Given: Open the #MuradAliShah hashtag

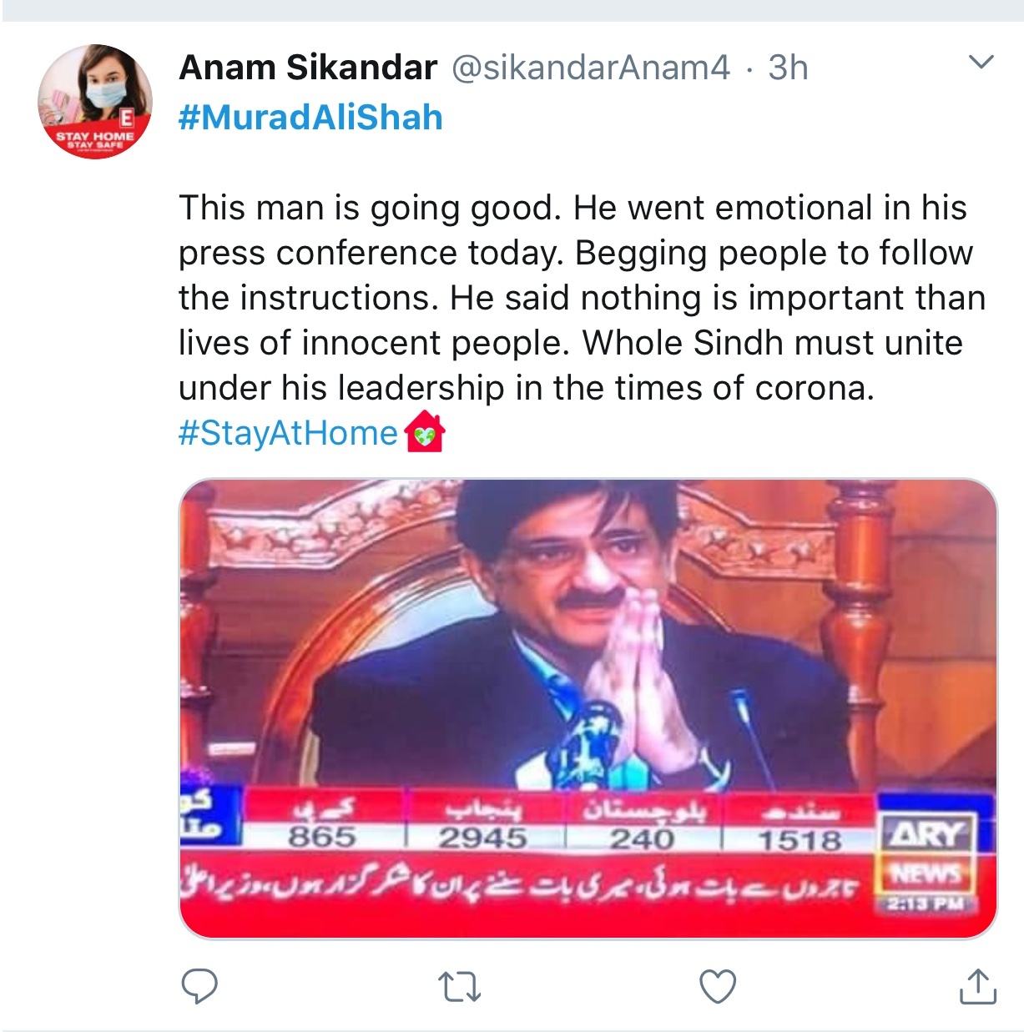Looking at the screenshot, I should click(x=310, y=118).
